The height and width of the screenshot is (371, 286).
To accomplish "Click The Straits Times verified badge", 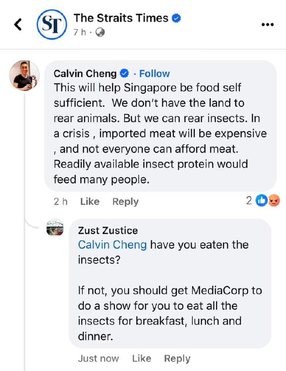I will 176,18.
